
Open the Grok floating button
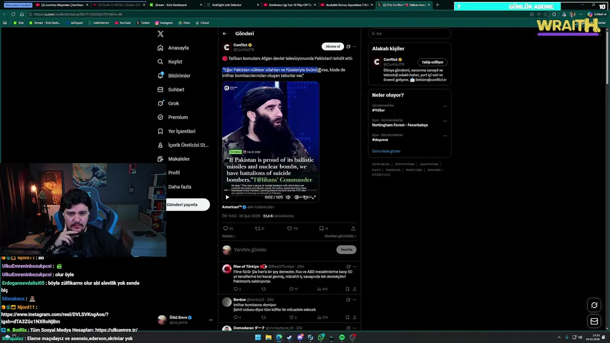coord(594,305)
